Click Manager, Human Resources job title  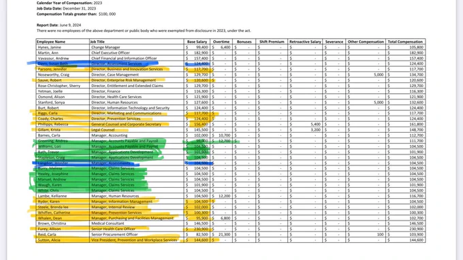(x=115, y=196)
